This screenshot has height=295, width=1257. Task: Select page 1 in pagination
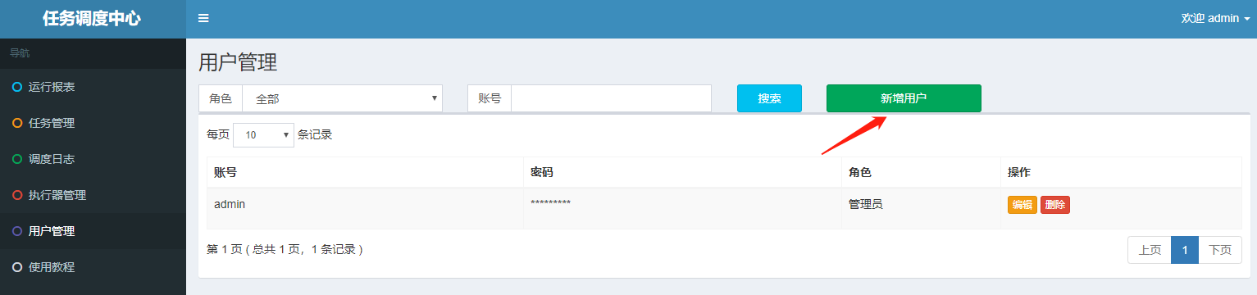[1185, 251]
